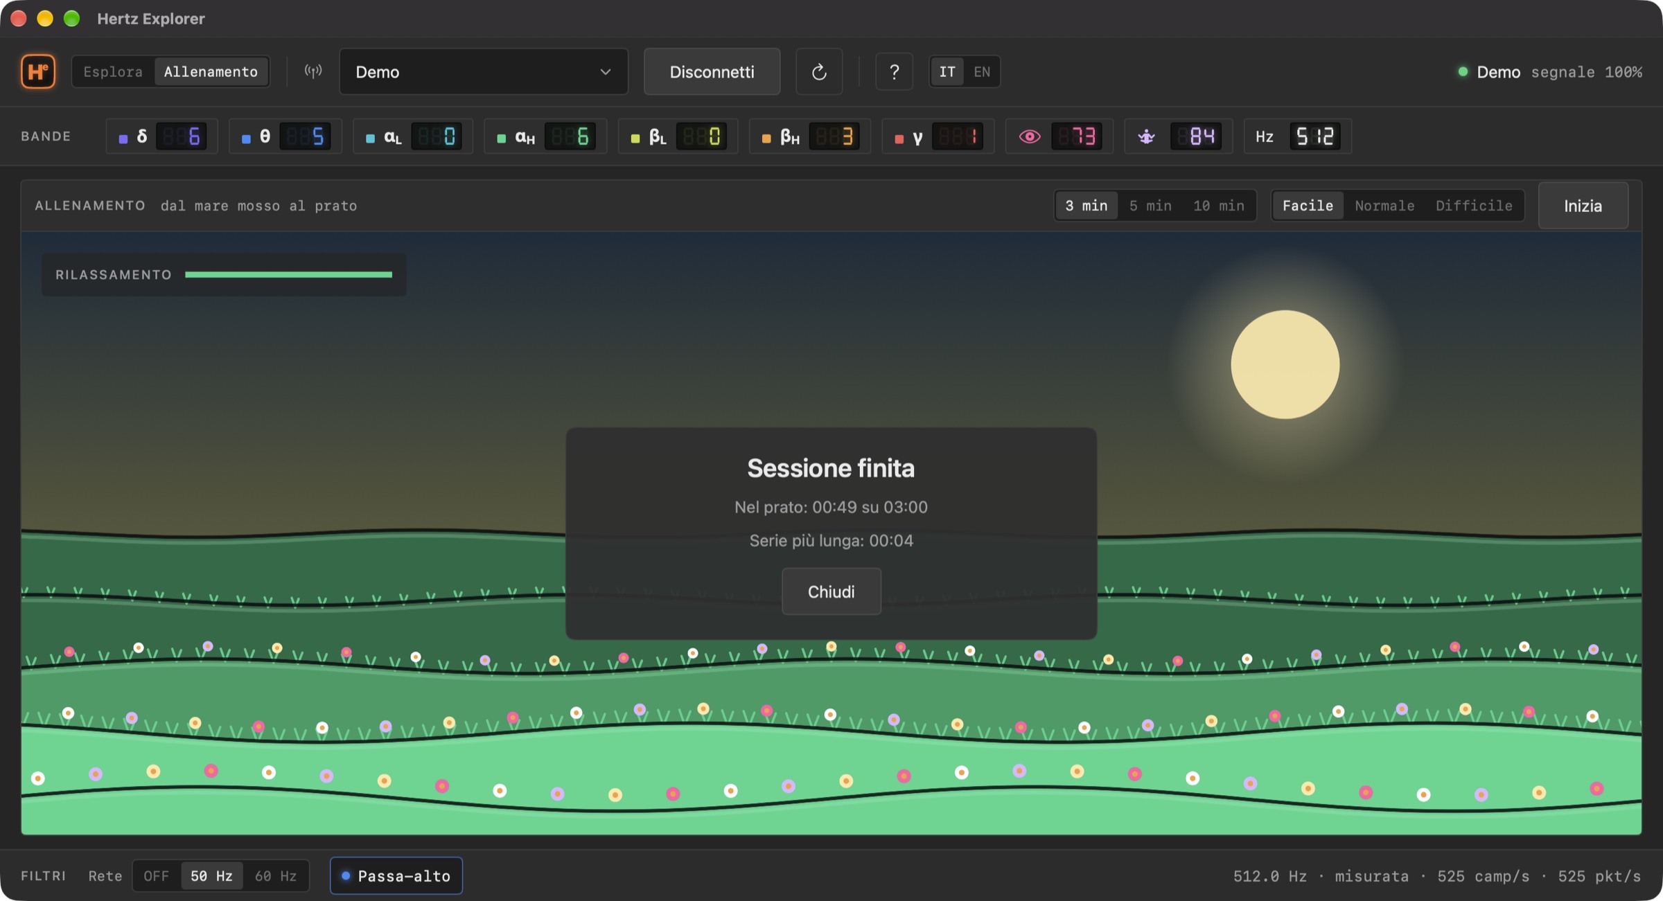Switch to the Esplora tab
Screen dimensions: 1663x901
pyautogui.click(x=113, y=71)
